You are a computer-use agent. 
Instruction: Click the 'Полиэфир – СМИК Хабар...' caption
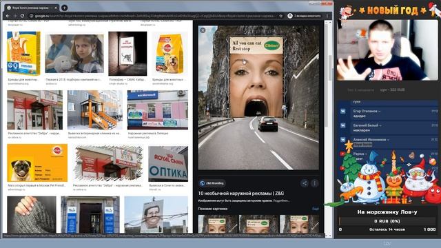click(127, 80)
